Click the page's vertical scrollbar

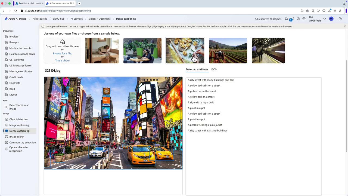346,106
